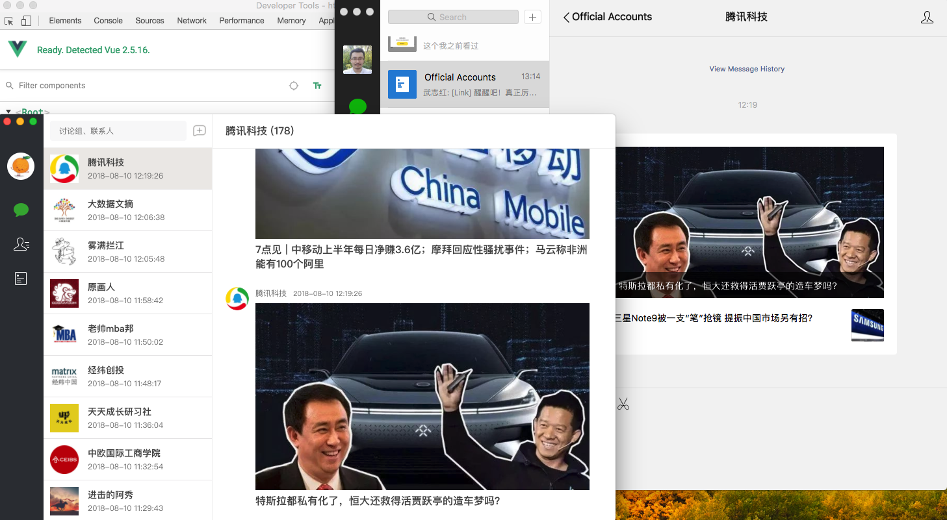Open the Samsung Note9 article link in WeChat
The image size is (947, 520).
pos(714,318)
